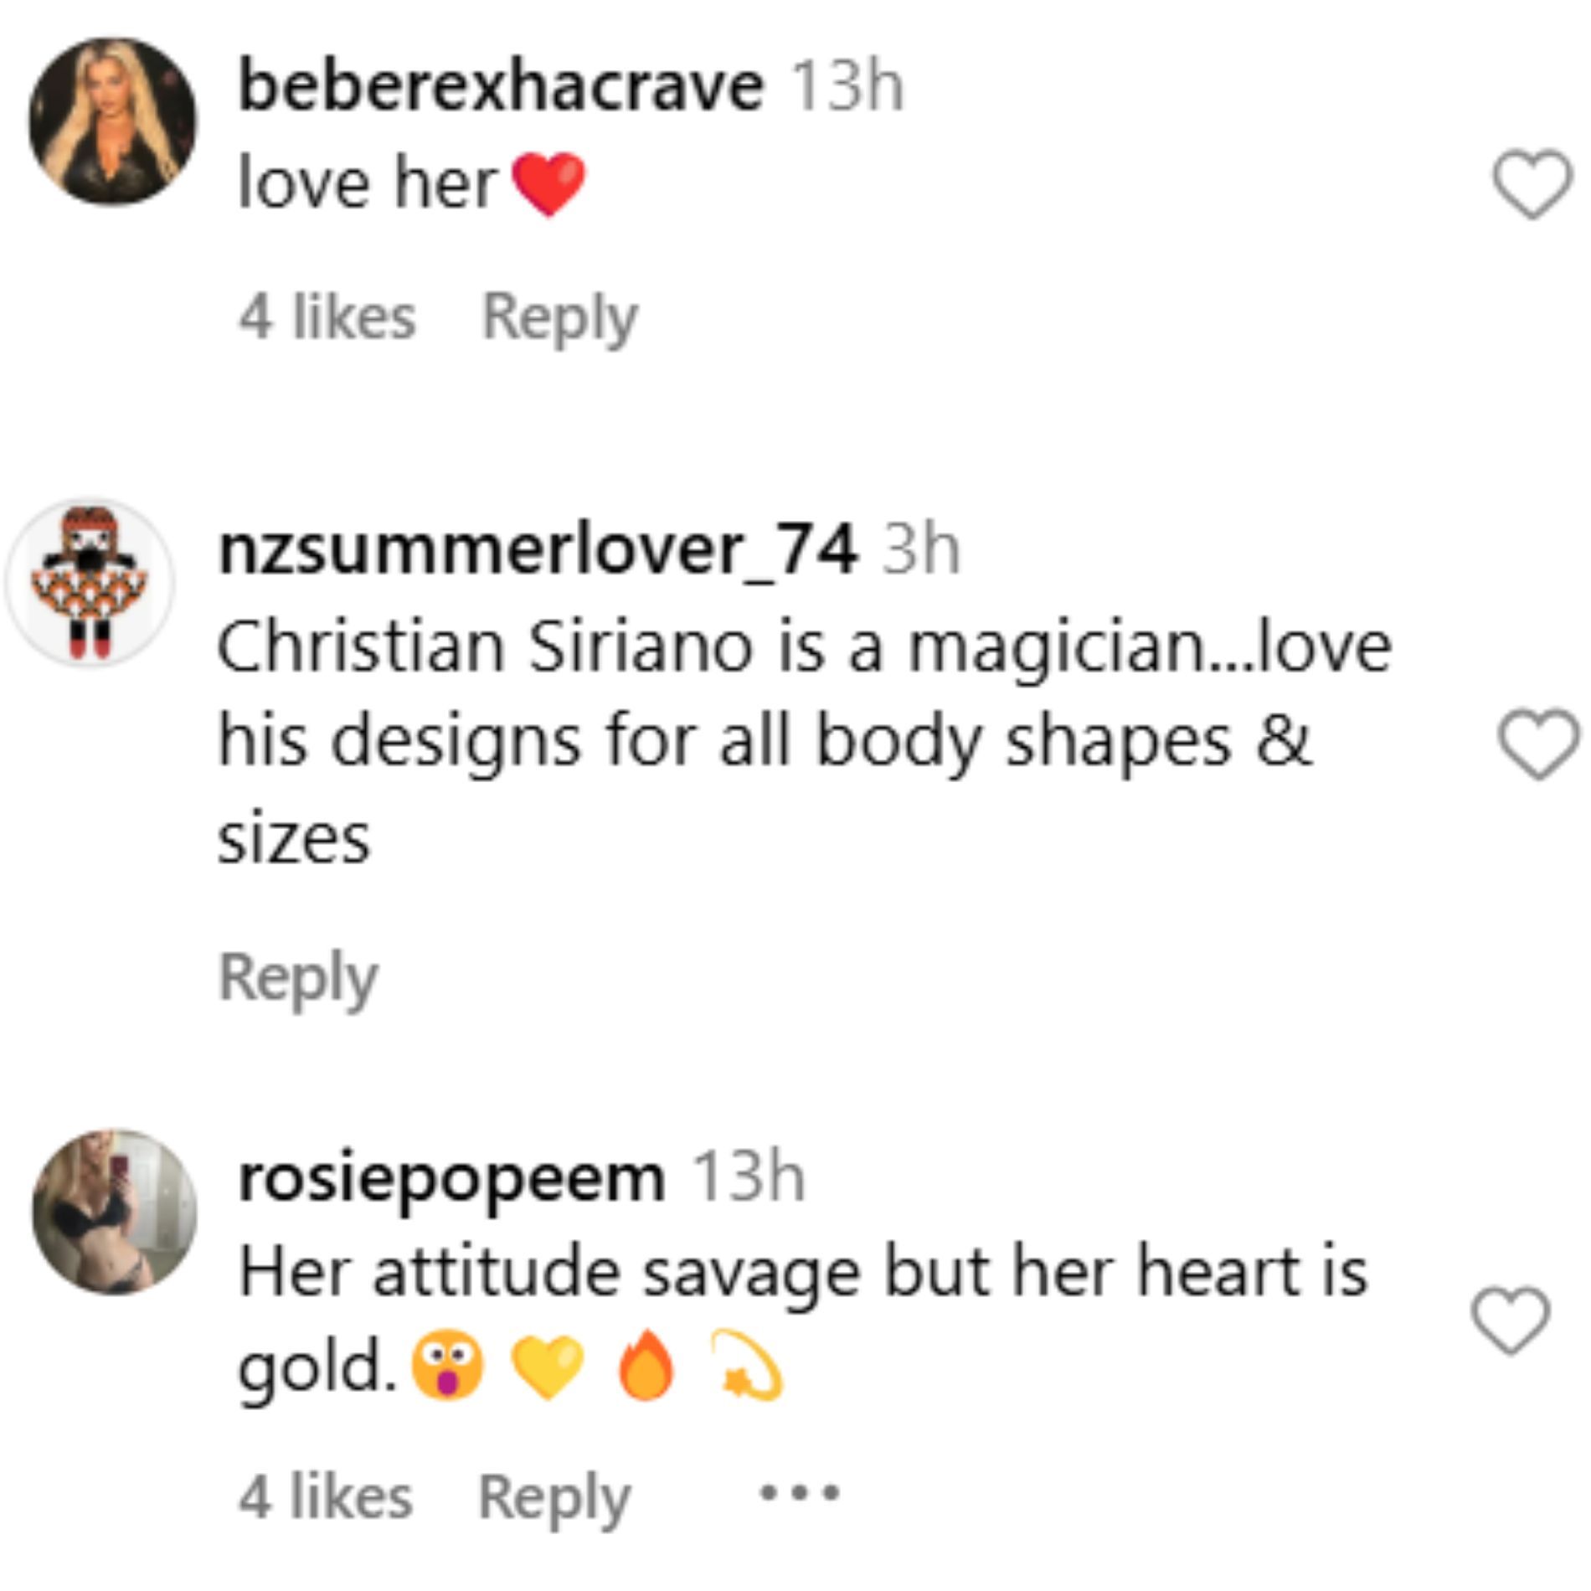The width and height of the screenshot is (1591, 1591).
Task: Click the 13h timestamp on beberexhacrave's comment
Action: 847,86
